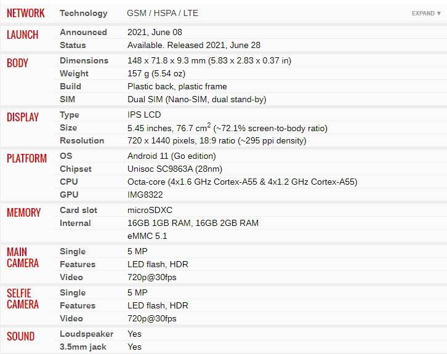Open the Dimensions spec label

(x=84, y=60)
